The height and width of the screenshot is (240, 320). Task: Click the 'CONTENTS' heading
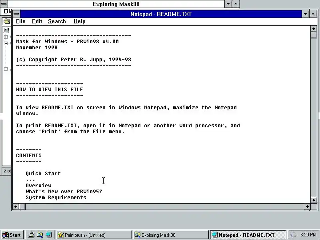click(29, 156)
